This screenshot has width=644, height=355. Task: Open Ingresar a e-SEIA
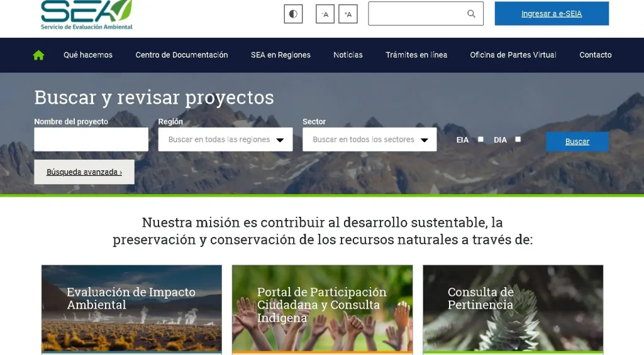(x=552, y=14)
